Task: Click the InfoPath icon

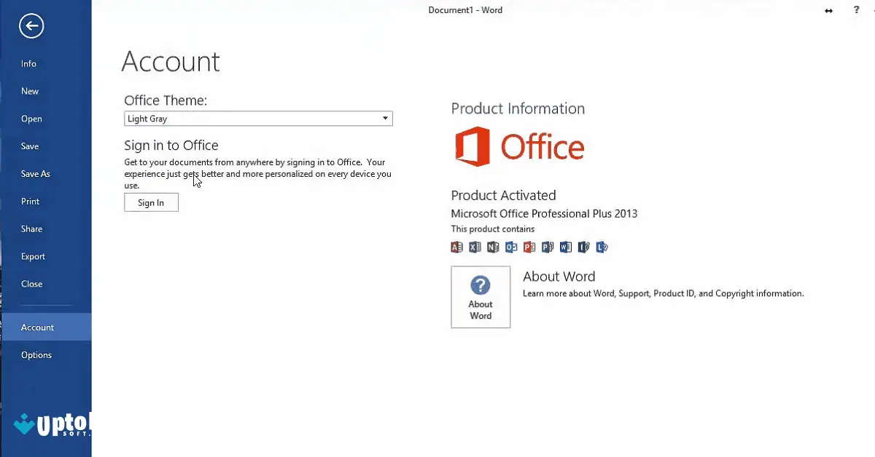Action: tap(584, 247)
